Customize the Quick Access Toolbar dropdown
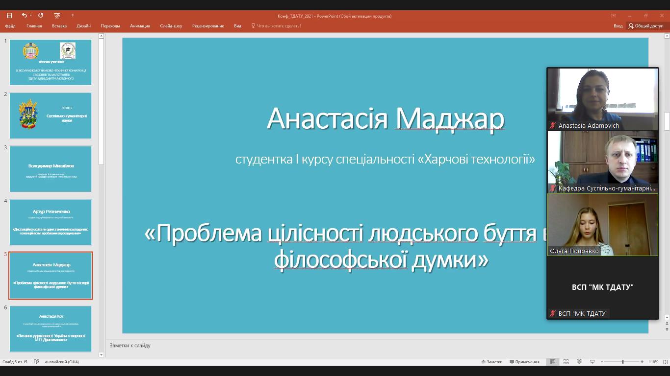Screen dimensions: 670x376 tap(73, 16)
